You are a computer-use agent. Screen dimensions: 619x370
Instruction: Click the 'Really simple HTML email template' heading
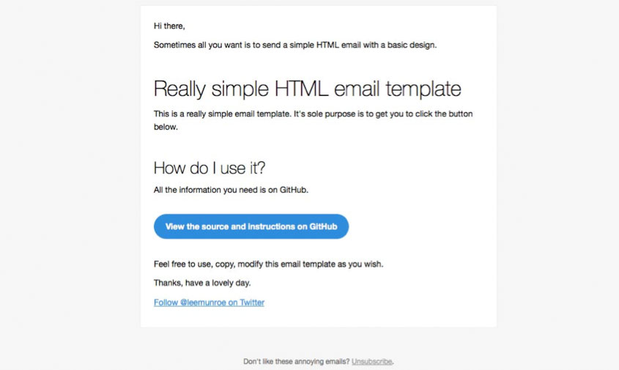pos(307,89)
